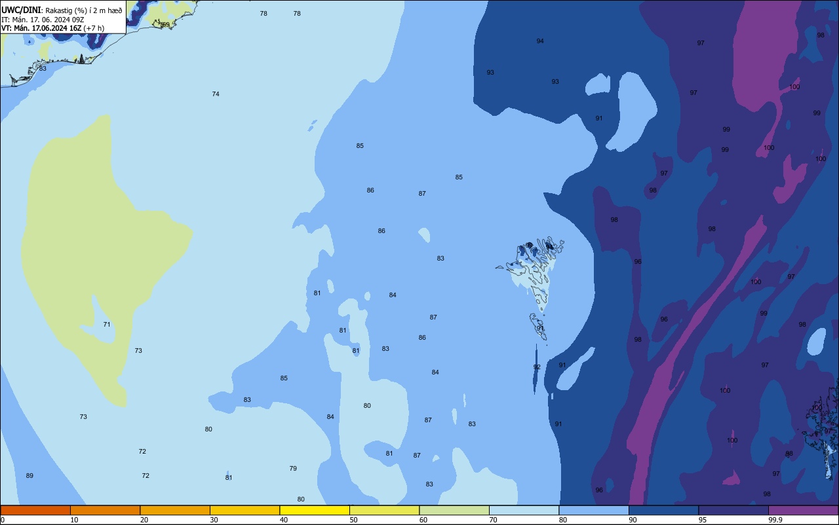Click the legend tick label 90

tap(633, 520)
